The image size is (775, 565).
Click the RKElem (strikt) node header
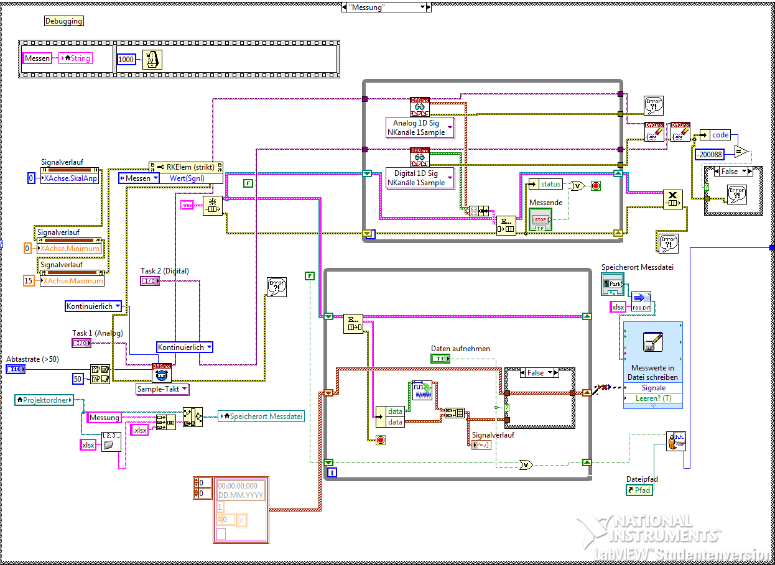coord(185,167)
